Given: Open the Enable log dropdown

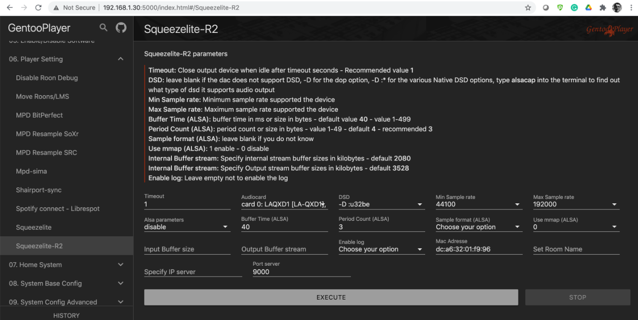Looking at the screenshot, I should click(382, 249).
